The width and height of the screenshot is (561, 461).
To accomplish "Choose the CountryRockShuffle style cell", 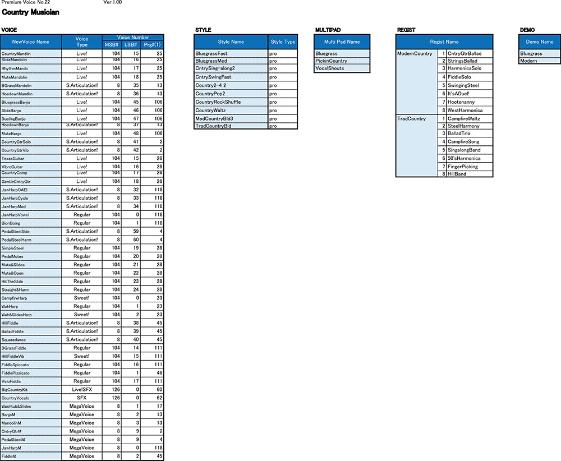I will pyautogui.click(x=231, y=102).
